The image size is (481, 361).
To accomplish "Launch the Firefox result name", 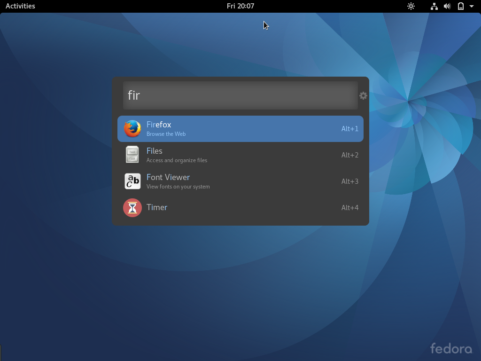I will pyautogui.click(x=159, y=125).
